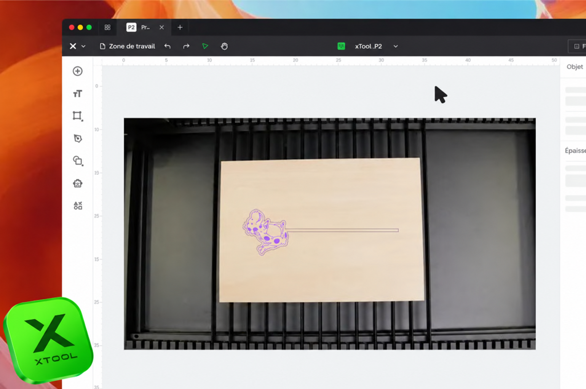Click the green xTool device icon
586x389 pixels.
(x=341, y=46)
